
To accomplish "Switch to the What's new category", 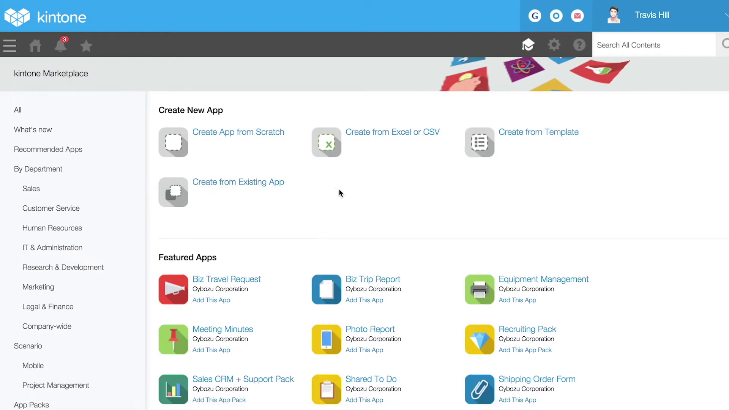I will (33, 129).
